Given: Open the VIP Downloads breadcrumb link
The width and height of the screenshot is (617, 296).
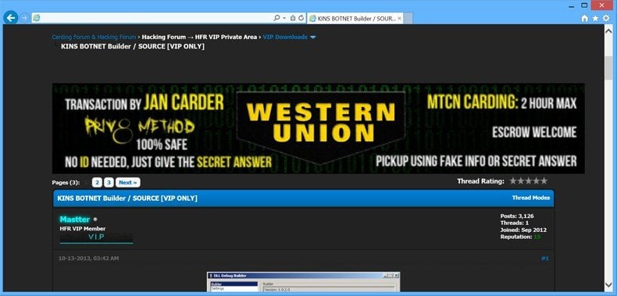Looking at the screenshot, I should pos(285,37).
